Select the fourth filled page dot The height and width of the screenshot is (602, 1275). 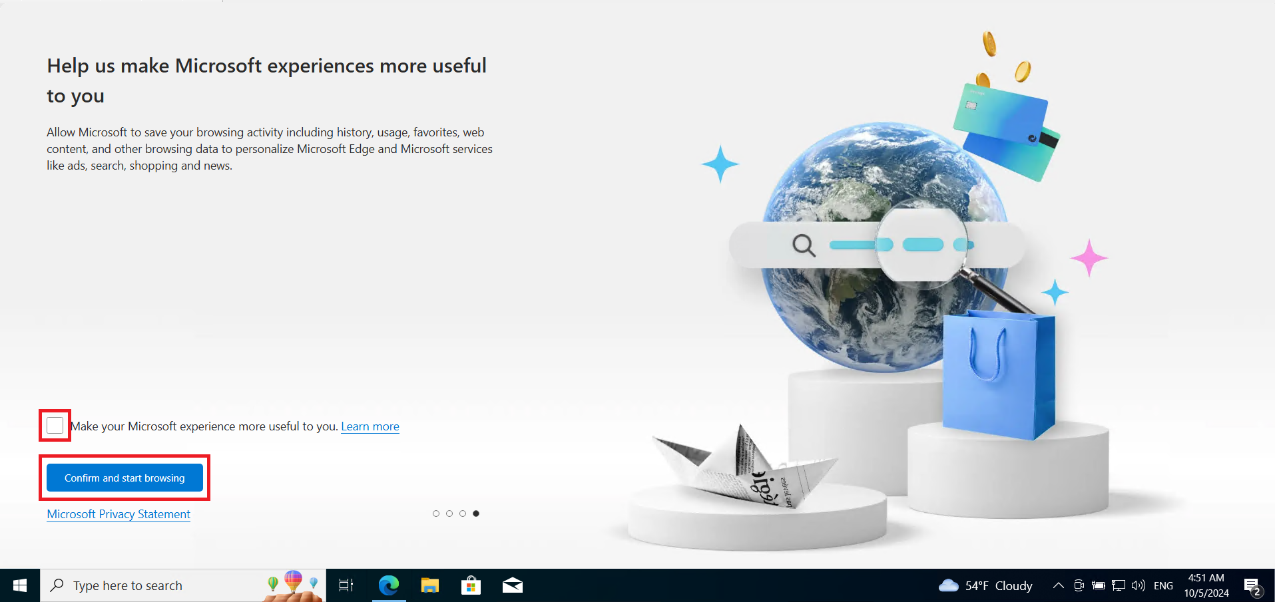pos(476,514)
